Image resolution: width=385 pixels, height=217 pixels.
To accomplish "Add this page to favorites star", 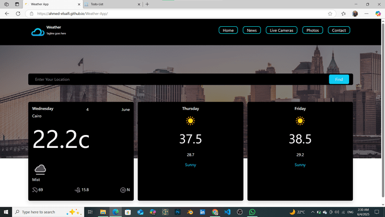I will click(x=330, y=13).
